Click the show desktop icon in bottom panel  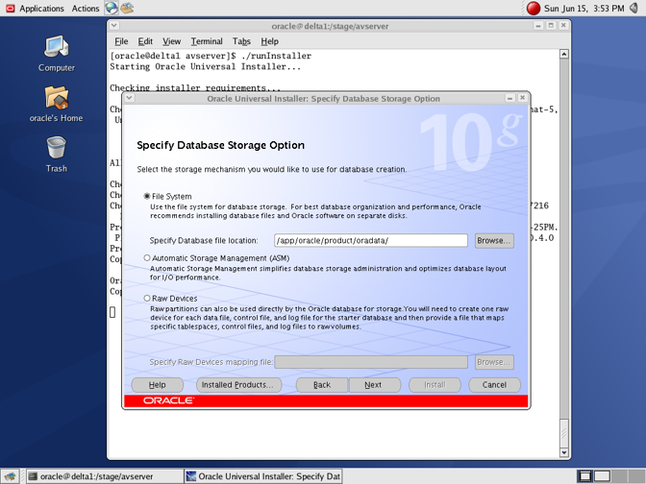[10, 476]
